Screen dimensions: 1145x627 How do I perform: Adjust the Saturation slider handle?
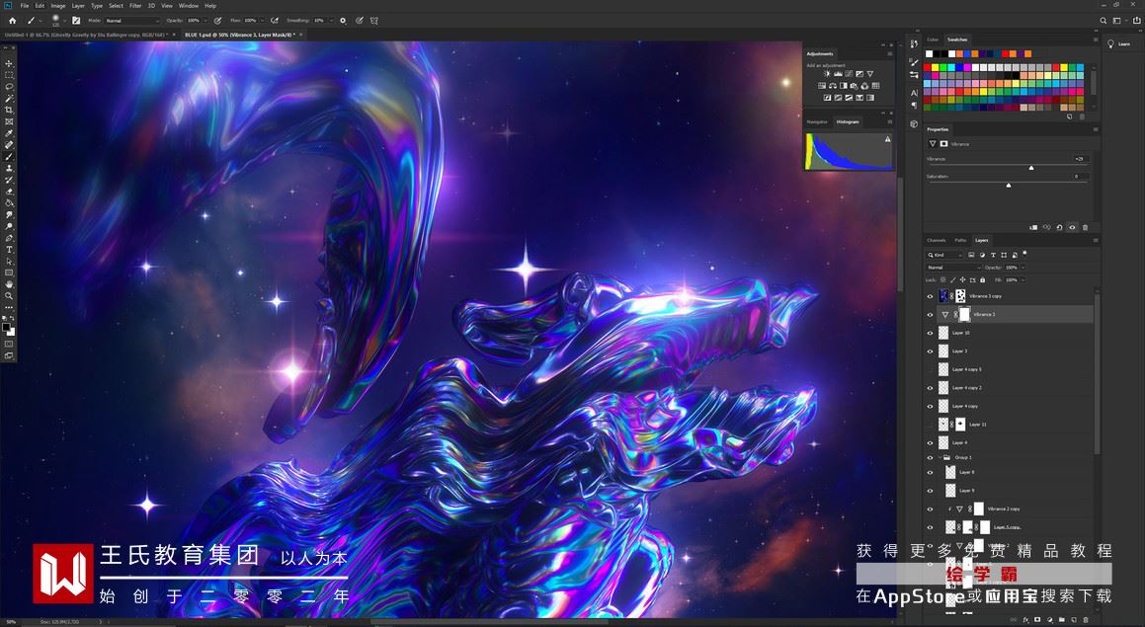click(1009, 186)
